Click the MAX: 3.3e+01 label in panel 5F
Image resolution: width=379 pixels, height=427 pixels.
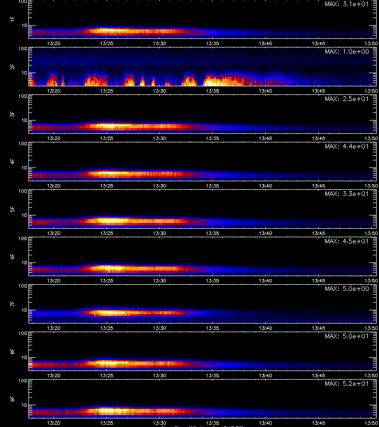tap(347, 194)
